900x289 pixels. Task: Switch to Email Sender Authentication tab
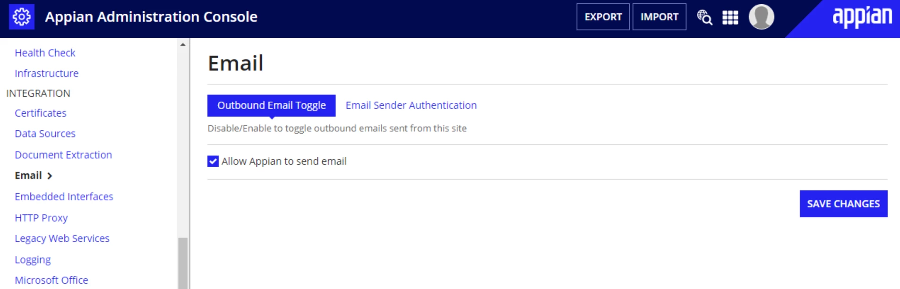[x=411, y=105]
